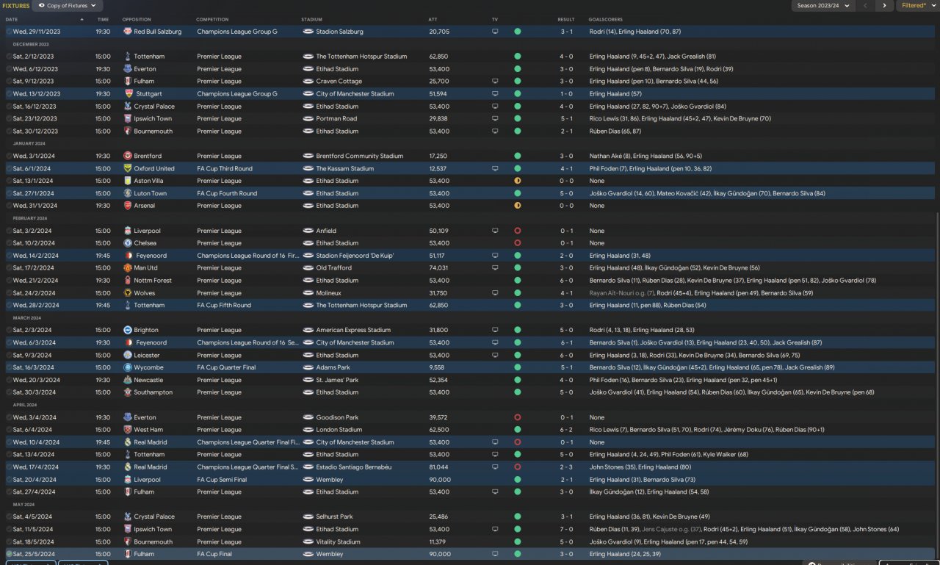Click the TV icon on the Red Bull Salzburg row
This screenshot has width=940, height=565.
[x=495, y=32]
